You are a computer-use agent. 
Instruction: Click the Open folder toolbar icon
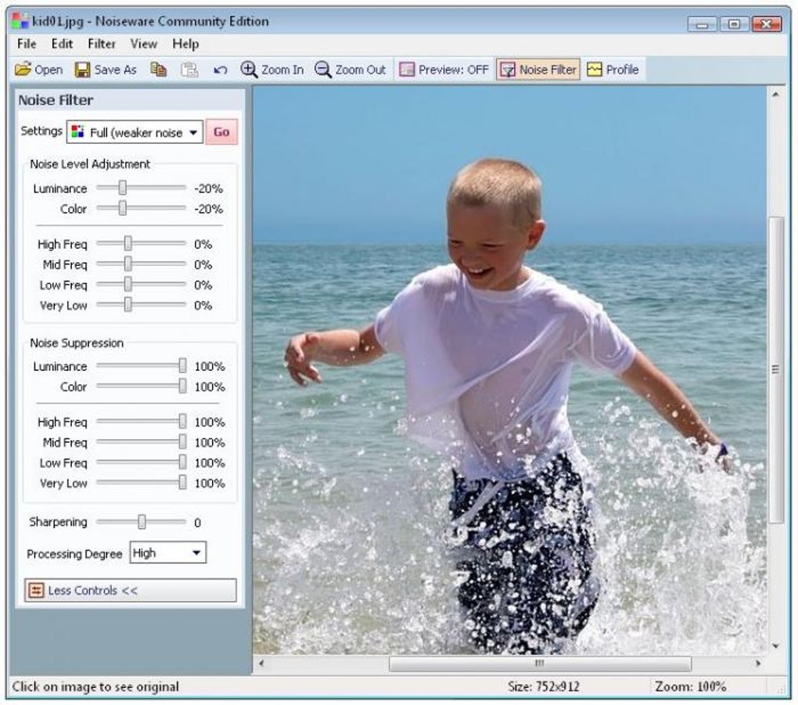coord(23,69)
